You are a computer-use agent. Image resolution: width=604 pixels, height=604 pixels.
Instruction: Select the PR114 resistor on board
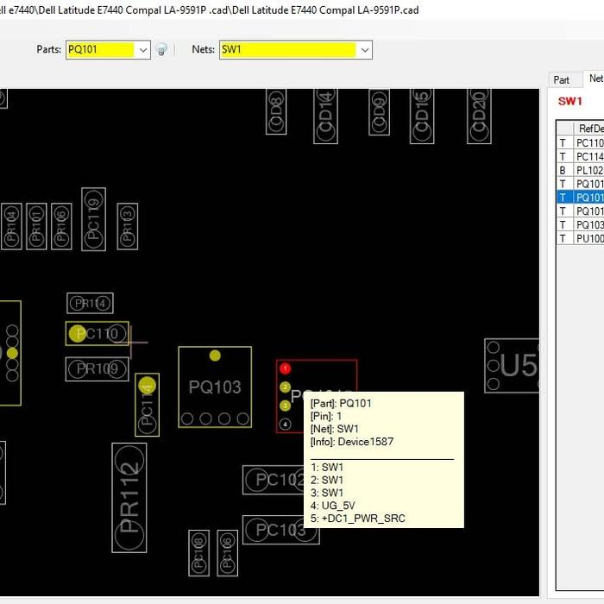tap(90, 303)
